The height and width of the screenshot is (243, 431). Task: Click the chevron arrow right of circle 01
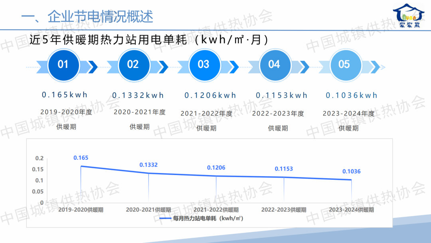pyautogui.click(x=92, y=67)
